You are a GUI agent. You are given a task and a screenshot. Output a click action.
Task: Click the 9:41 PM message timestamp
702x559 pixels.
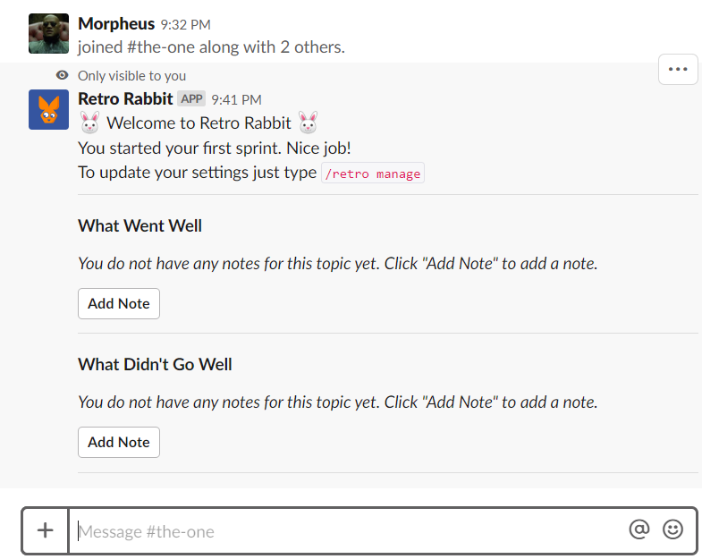pyautogui.click(x=236, y=100)
